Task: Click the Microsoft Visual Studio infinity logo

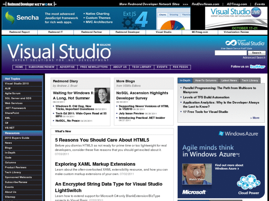Action: click(245, 43)
